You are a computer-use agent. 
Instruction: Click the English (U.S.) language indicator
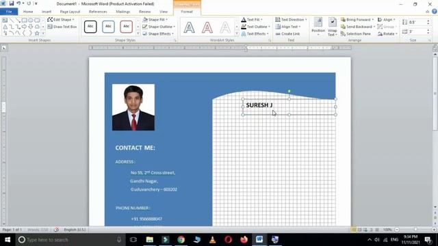(75, 230)
